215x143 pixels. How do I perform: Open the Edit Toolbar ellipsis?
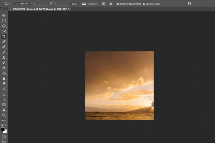click(4, 120)
